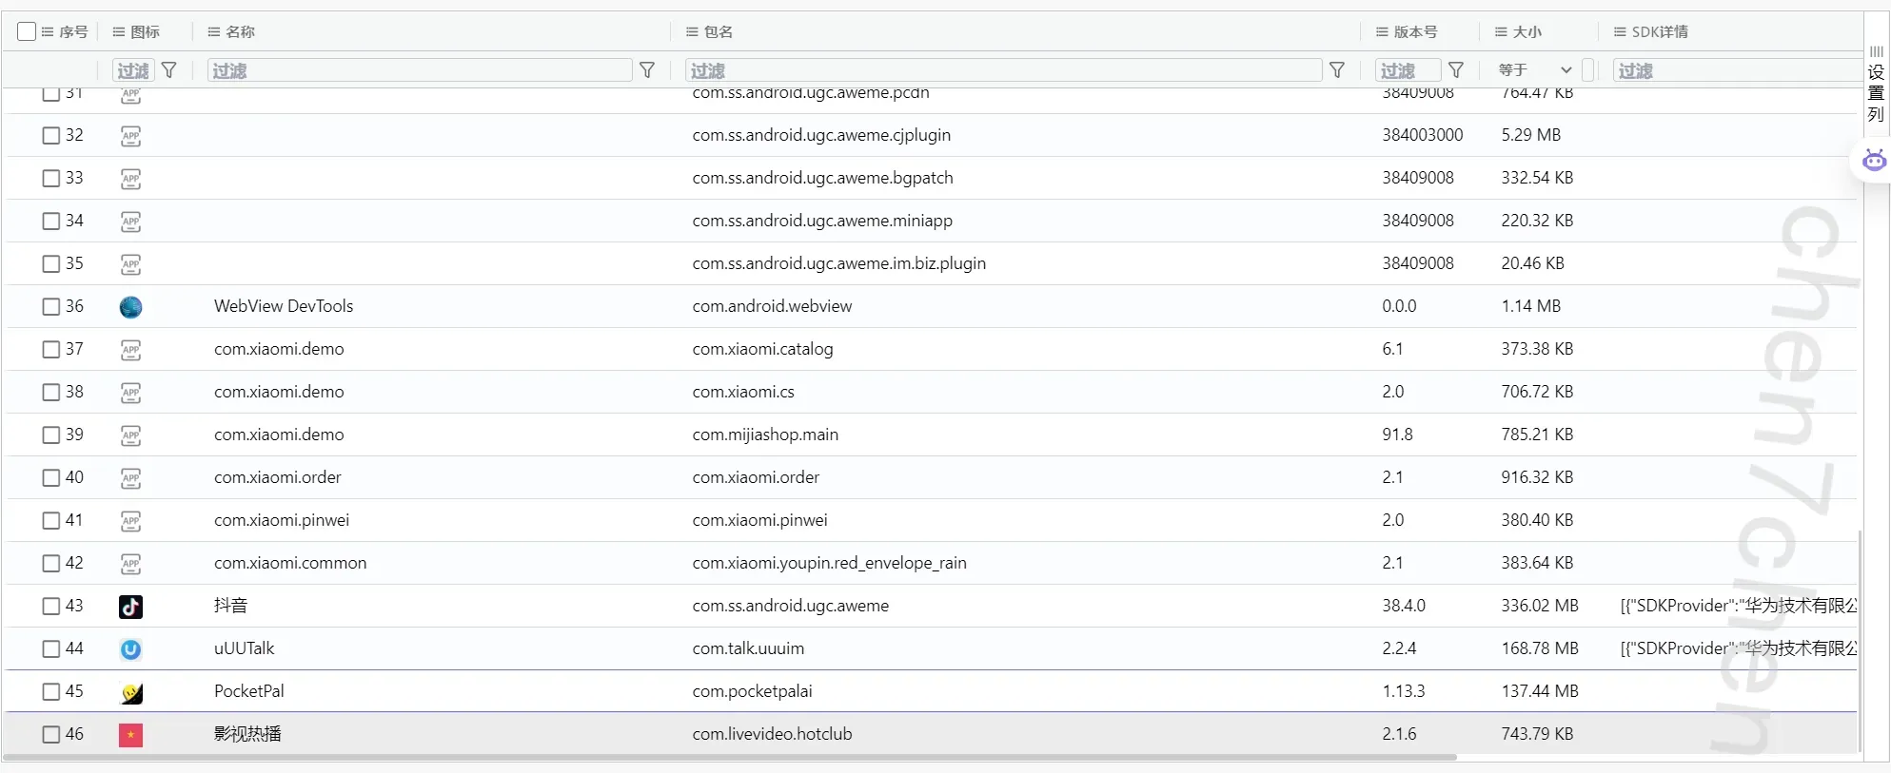The width and height of the screenshot is (1891, 773).
Task: Sort by the 名称 column header
Action: click(x=240, y=31)
